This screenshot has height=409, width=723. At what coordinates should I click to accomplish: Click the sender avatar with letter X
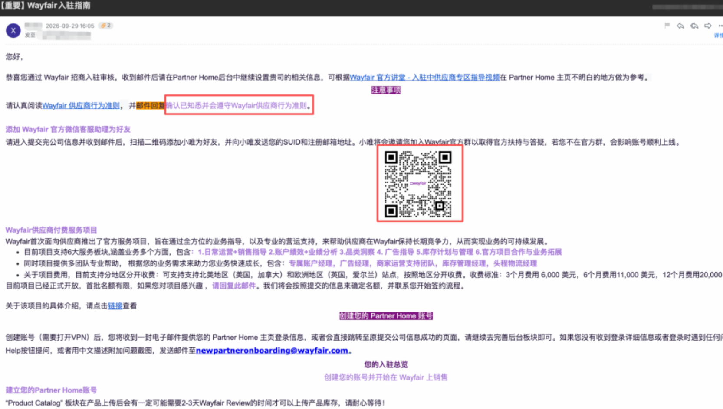click(13, 30)
